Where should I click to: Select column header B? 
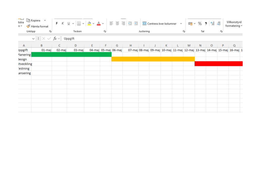[41, 45]
